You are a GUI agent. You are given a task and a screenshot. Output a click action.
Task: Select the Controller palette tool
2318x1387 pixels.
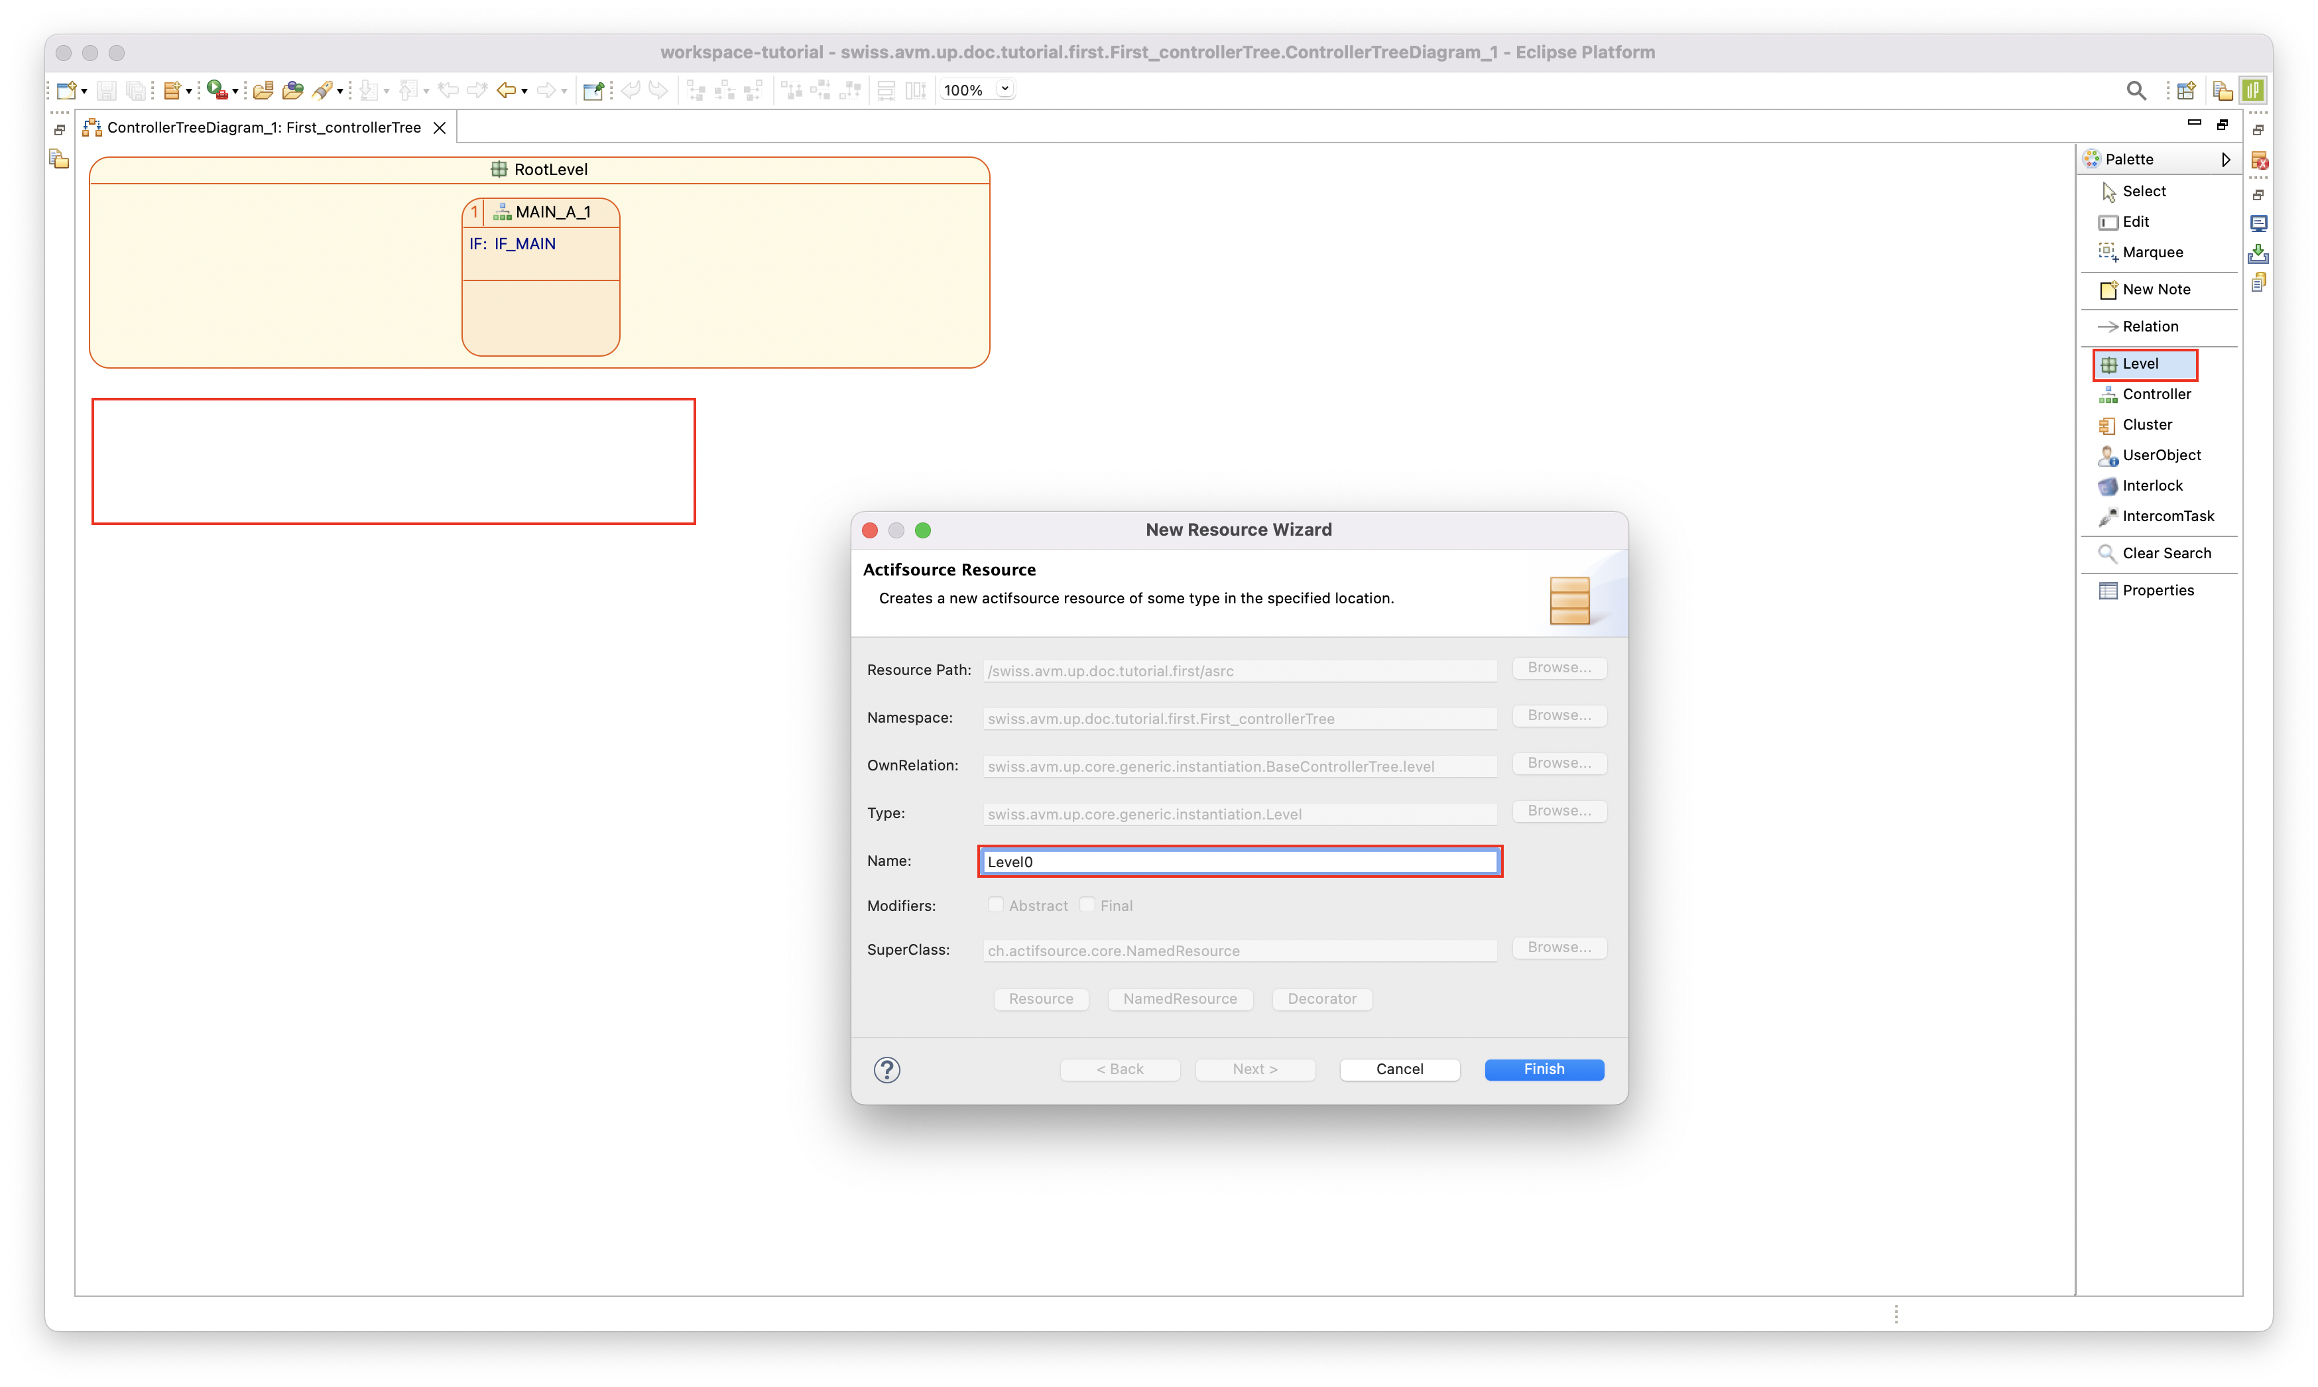tap(2156, 394)
